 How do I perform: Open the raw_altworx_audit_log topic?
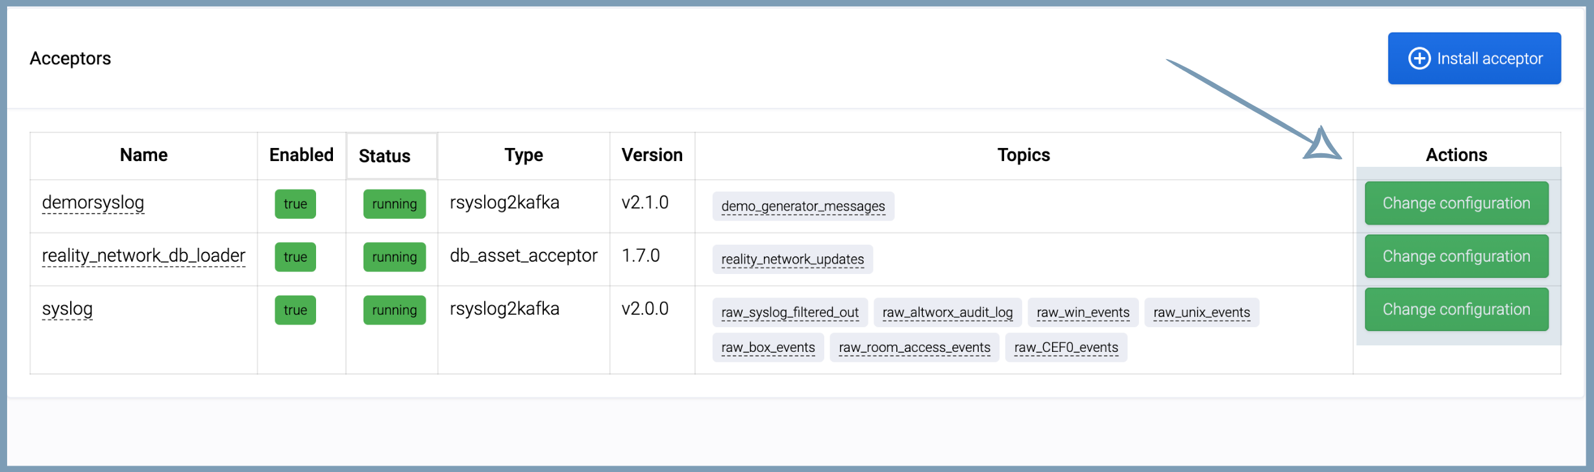click(x=947, y=313)
